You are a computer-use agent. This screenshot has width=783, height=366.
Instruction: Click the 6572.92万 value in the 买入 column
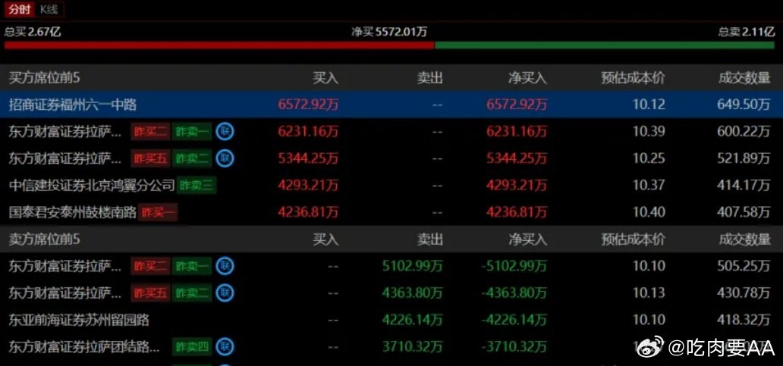click(x=308, y=105)
